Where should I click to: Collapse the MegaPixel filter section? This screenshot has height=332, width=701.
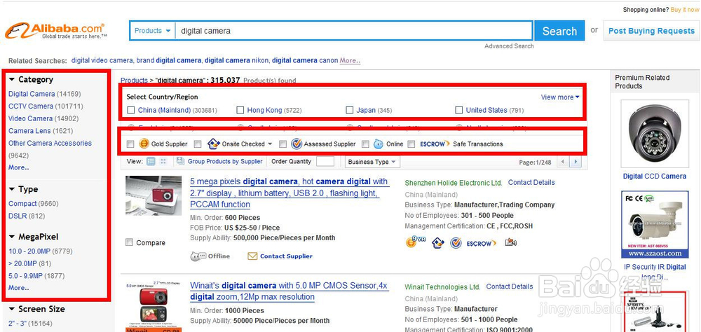tap(12, 237)
